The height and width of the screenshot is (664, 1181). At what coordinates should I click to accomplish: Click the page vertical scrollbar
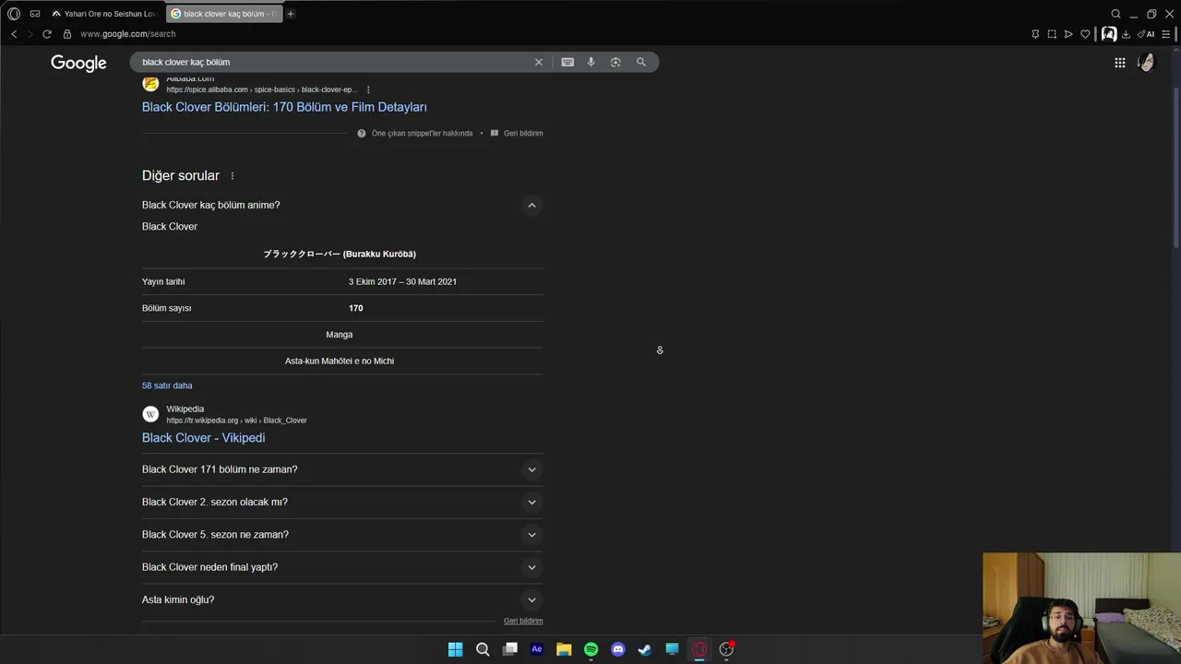tap(1175, 166)
